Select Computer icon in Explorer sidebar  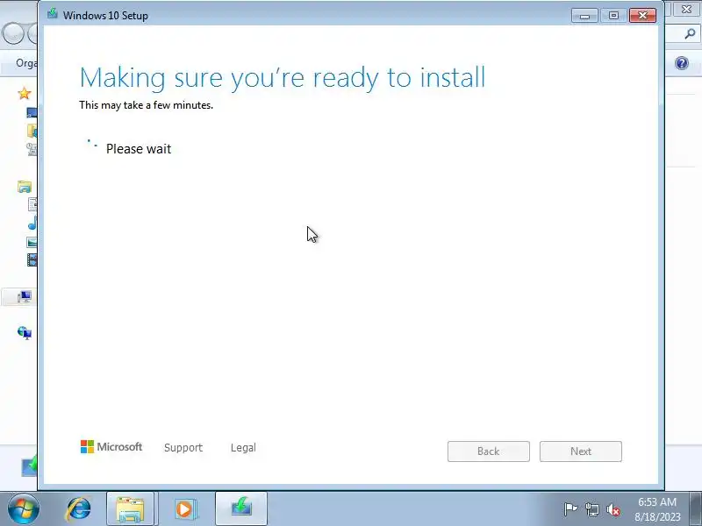(25, 296)
